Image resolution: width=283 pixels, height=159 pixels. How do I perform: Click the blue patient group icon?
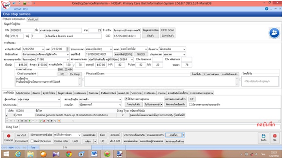pyautogui.click(x=274, y=33)
